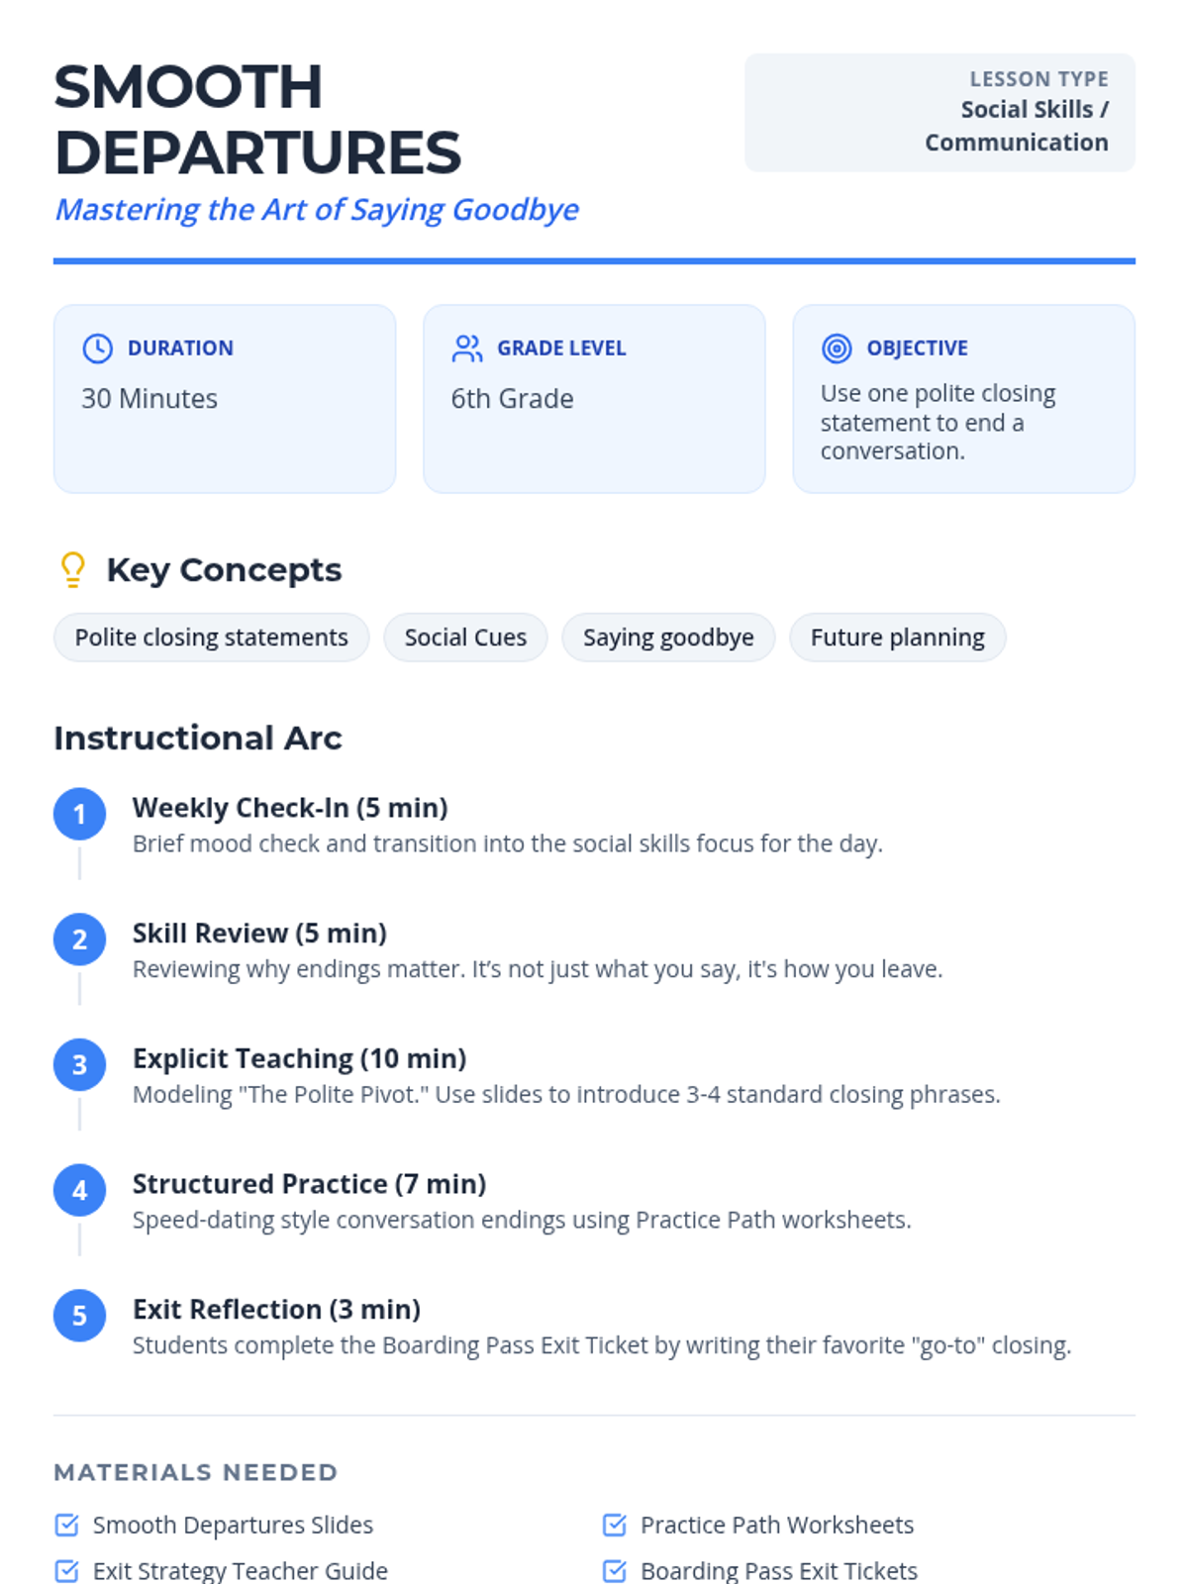Click the step 3 numbered circle
1188x1584 pixels.
coord(79,1065)
